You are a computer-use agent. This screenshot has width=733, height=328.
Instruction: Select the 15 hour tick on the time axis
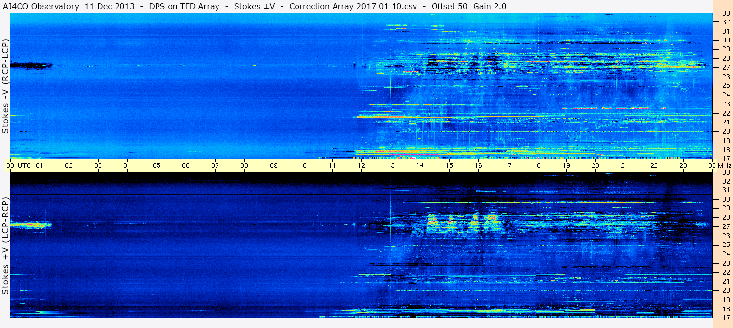[449, 165]
